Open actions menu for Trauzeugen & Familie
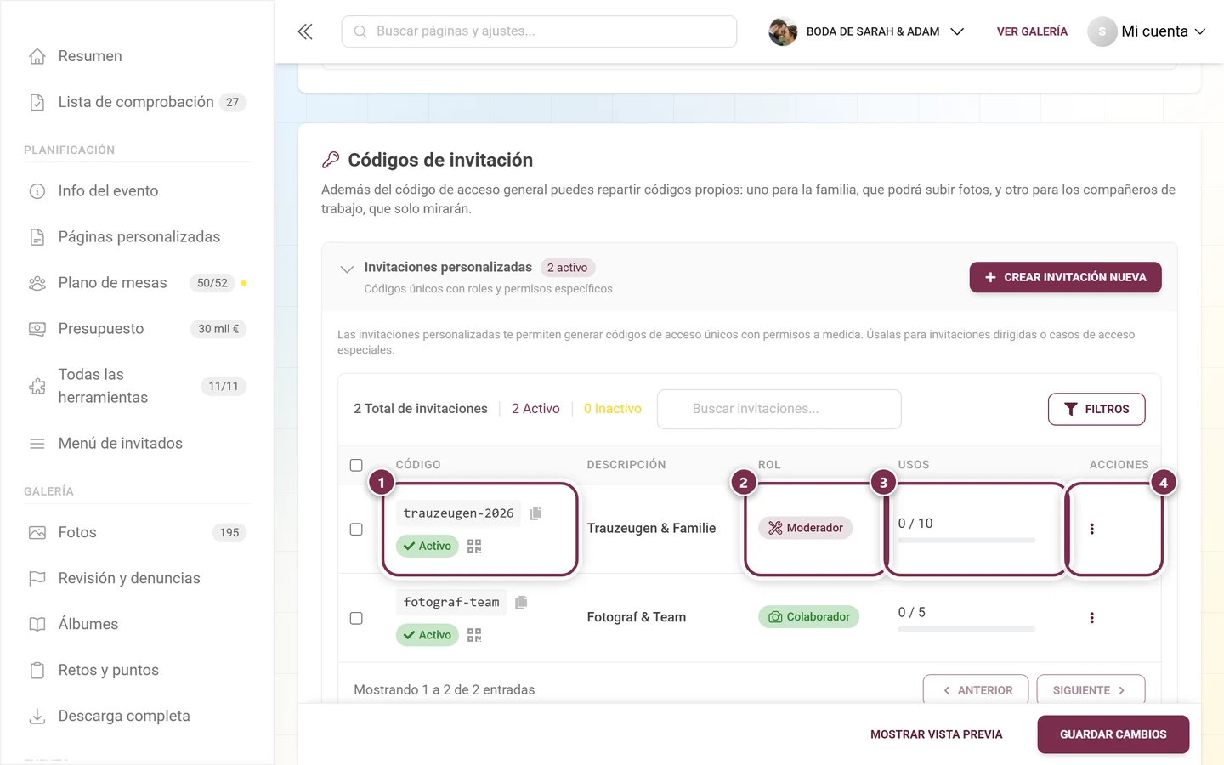Viewport: 1224px width, 765px height. tap(1091, 529)
